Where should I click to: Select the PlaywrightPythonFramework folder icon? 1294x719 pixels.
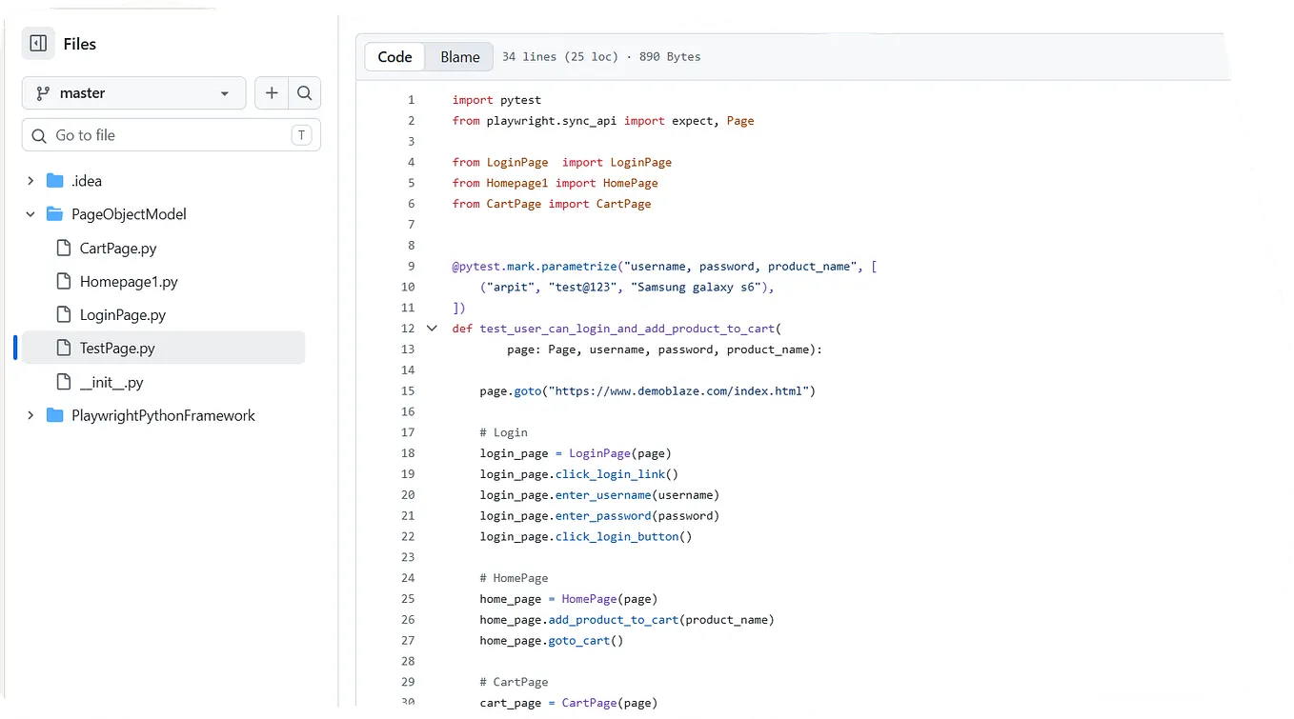[54, 415]
